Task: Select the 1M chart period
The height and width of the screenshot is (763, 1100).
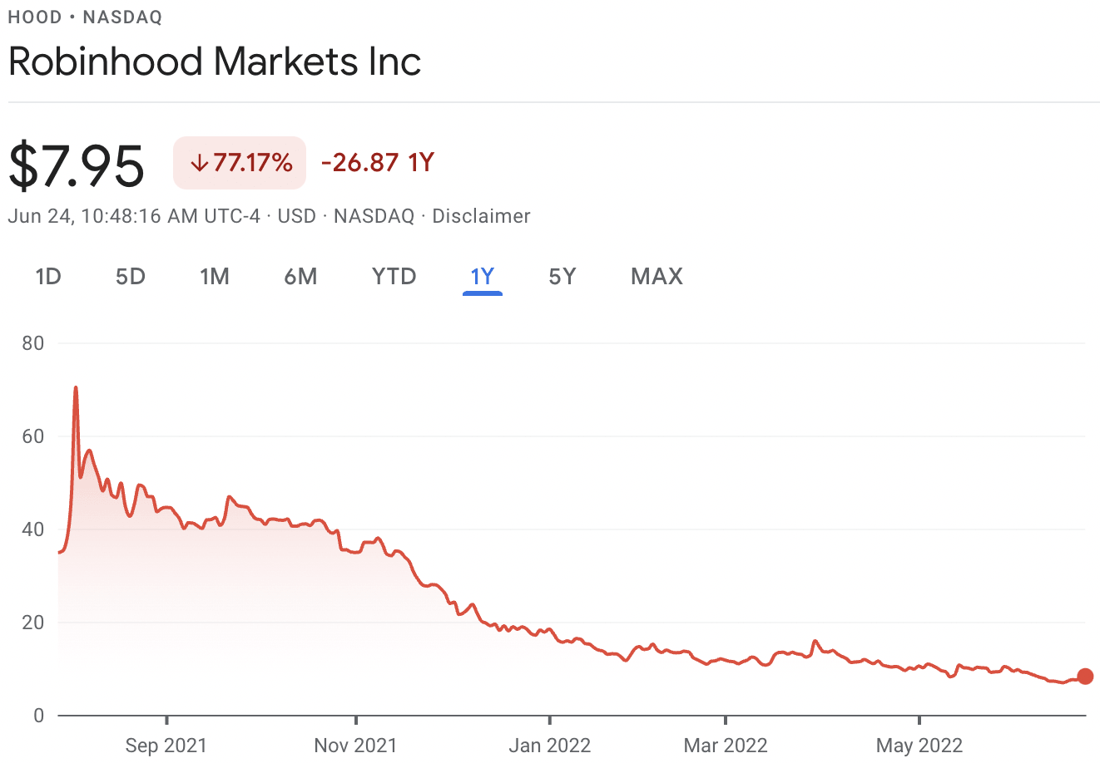Action: 215,276
